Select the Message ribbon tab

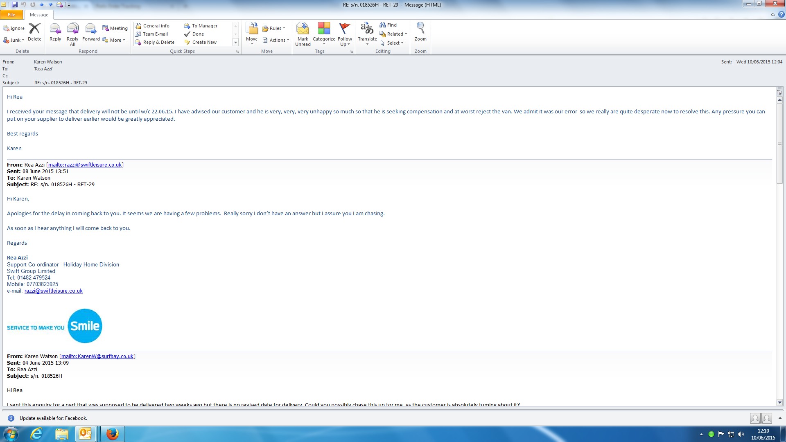click(39, 15)
